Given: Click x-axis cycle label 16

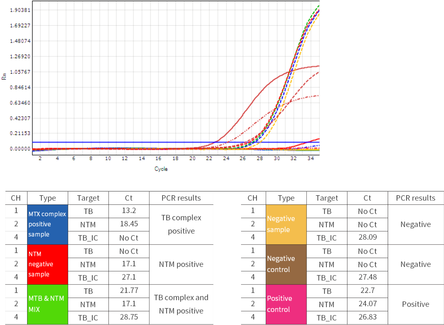Looking at the screenshot, I should click(x=158, y=158).
